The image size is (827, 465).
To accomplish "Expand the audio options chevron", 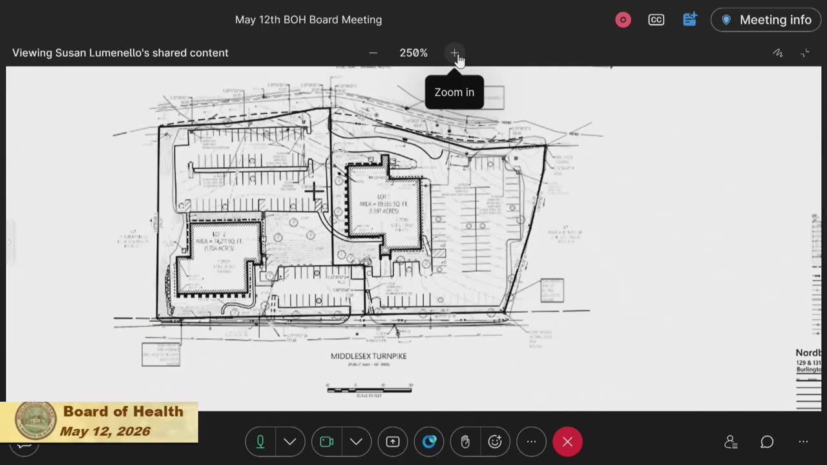I will tap(290, 442).
